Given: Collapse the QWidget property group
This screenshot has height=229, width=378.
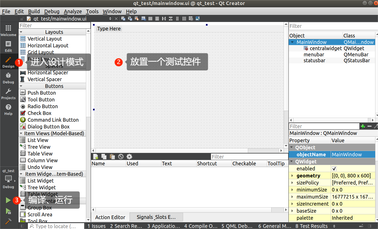Looking at the screenshot, I should click(292, 161).
